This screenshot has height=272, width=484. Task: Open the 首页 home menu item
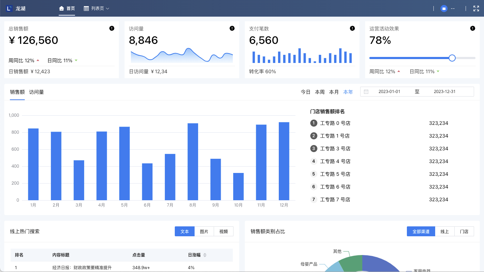[x=67, y=8]
